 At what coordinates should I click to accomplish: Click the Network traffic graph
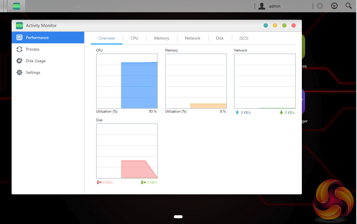click(265, 81)
